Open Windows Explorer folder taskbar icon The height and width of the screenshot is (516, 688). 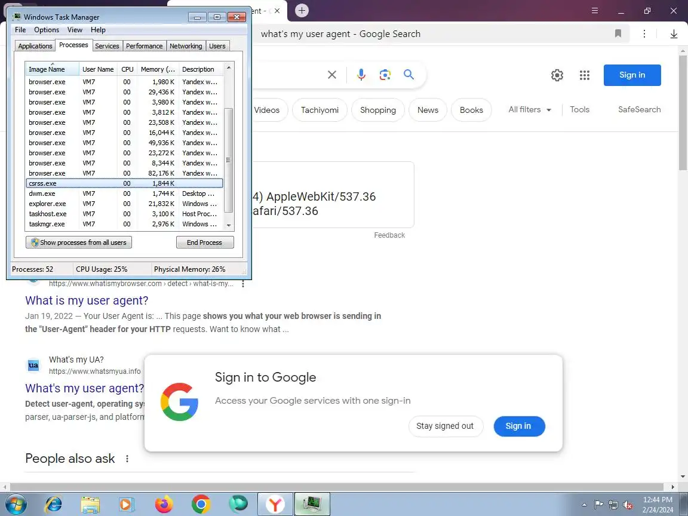90,504
